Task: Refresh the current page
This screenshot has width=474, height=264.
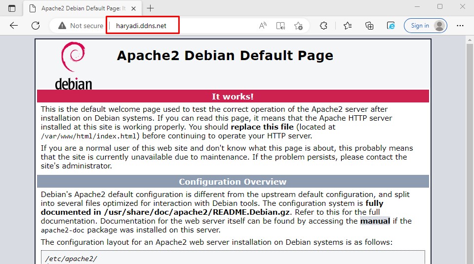Action: 36,26
